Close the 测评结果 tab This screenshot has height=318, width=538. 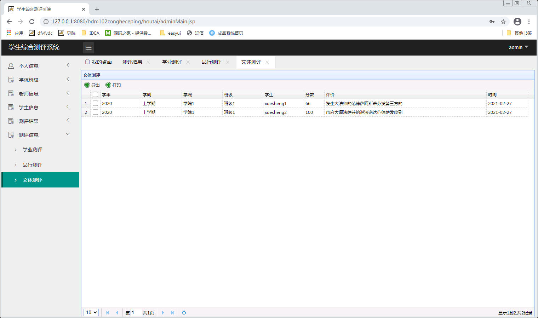click(x=148, y=62)
